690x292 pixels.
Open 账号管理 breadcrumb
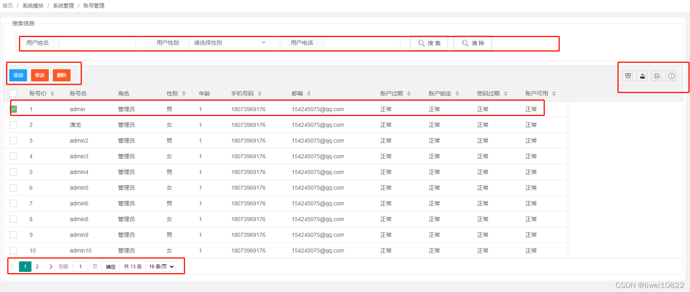point(94,6)
